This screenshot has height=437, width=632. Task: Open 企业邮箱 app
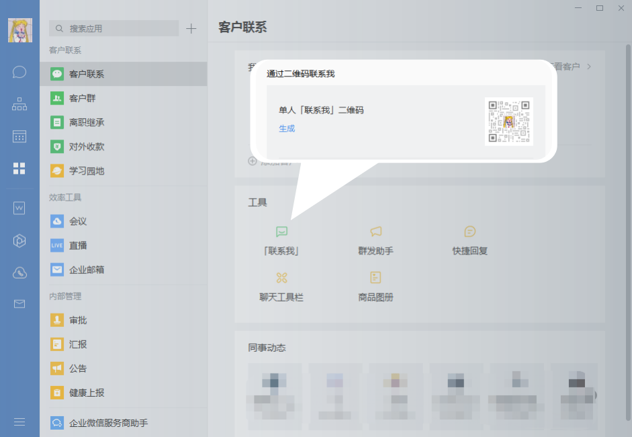(124, 269)
